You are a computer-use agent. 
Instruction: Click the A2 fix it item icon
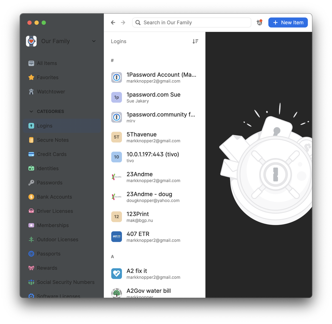click(117, 274)
